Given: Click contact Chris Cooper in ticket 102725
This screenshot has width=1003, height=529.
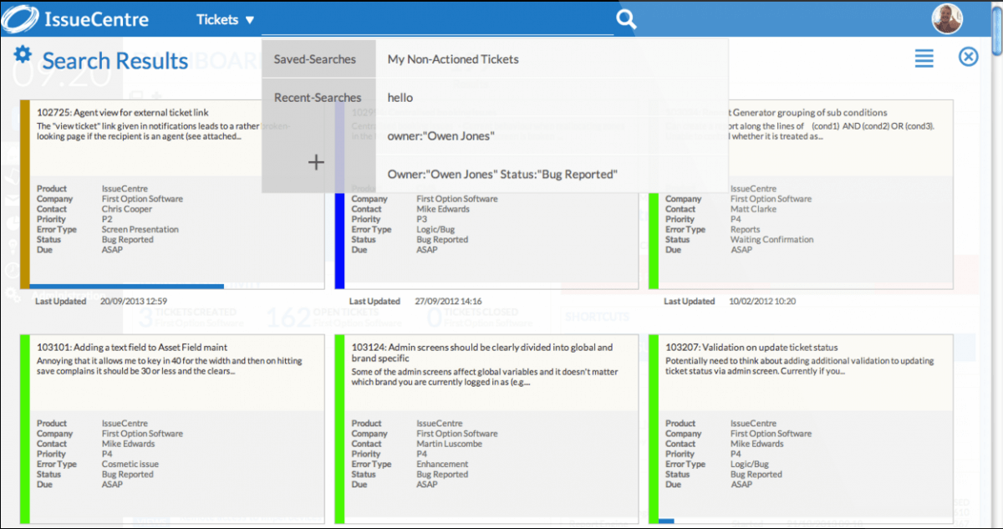Looking at the screenshot, I should (129, 209).
